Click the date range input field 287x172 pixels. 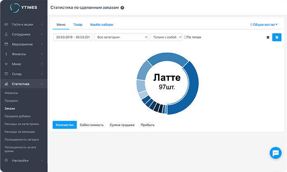[x=72, y=37]
